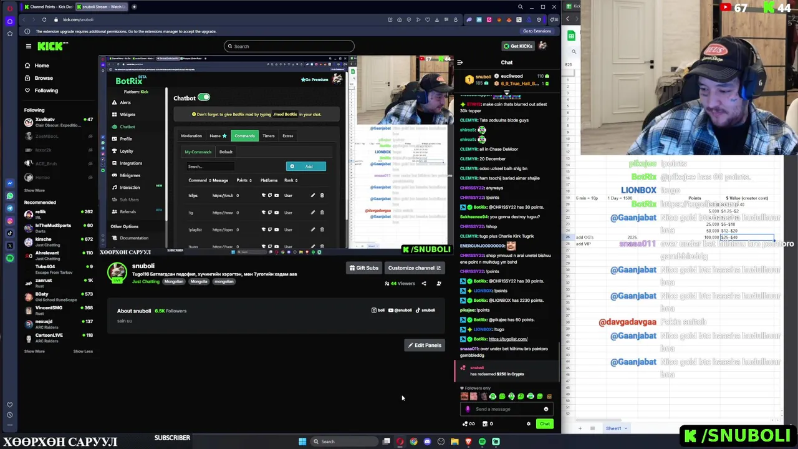Open recommended channel rellik

[x=59, y=214]
